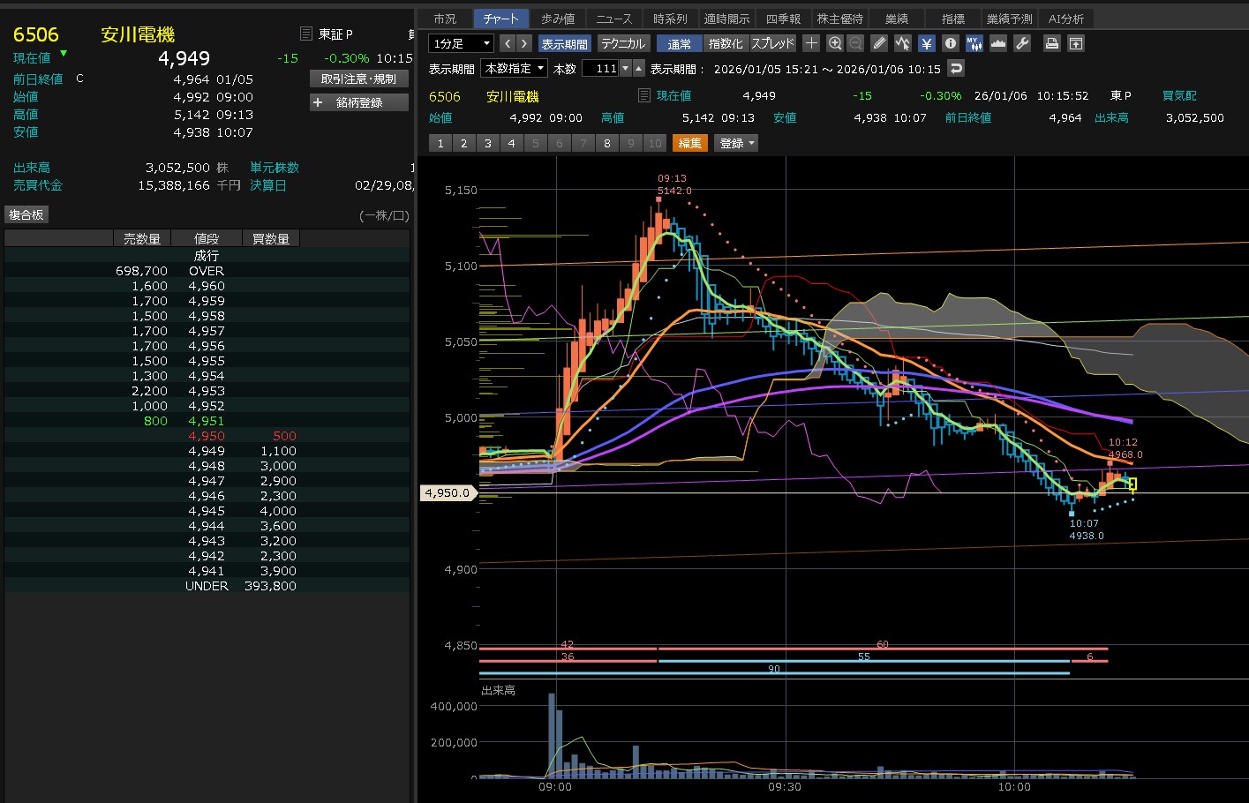Image resolution: width=1249 pixels, height=803 pixels.
Task: Open the 四季報 tab
Action: (783, 19)
